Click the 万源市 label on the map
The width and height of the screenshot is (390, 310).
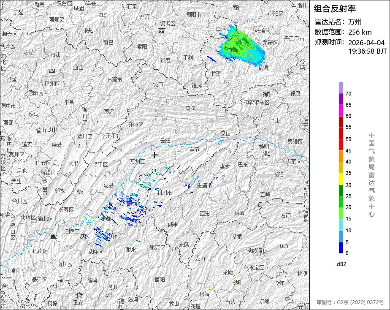click(x=114, y=80)
